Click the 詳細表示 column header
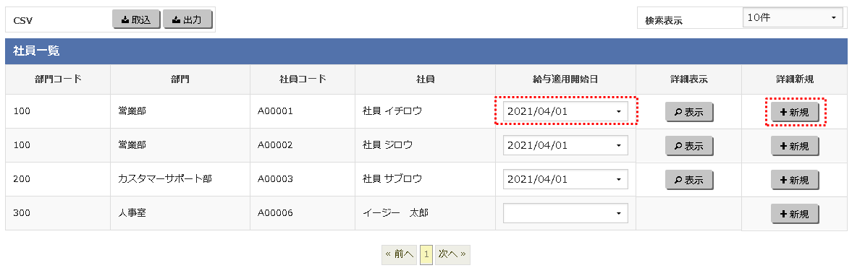This screenshot has height=268, width=852. (x=688, y=79)
